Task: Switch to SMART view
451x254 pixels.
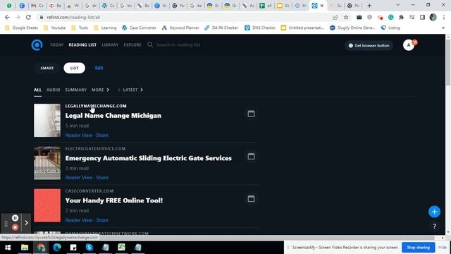Action: tap(47, 68)
